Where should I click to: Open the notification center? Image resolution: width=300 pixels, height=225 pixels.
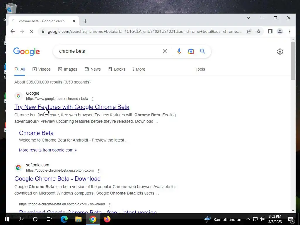(291, 219)
